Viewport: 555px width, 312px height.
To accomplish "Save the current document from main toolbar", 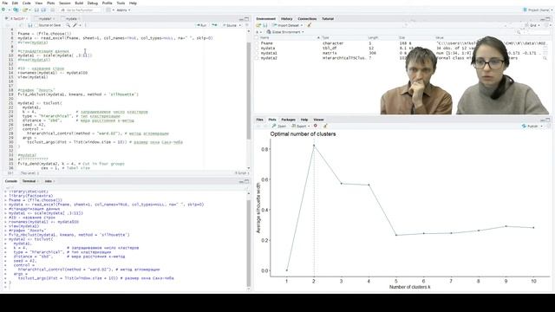I will [36, 10].
